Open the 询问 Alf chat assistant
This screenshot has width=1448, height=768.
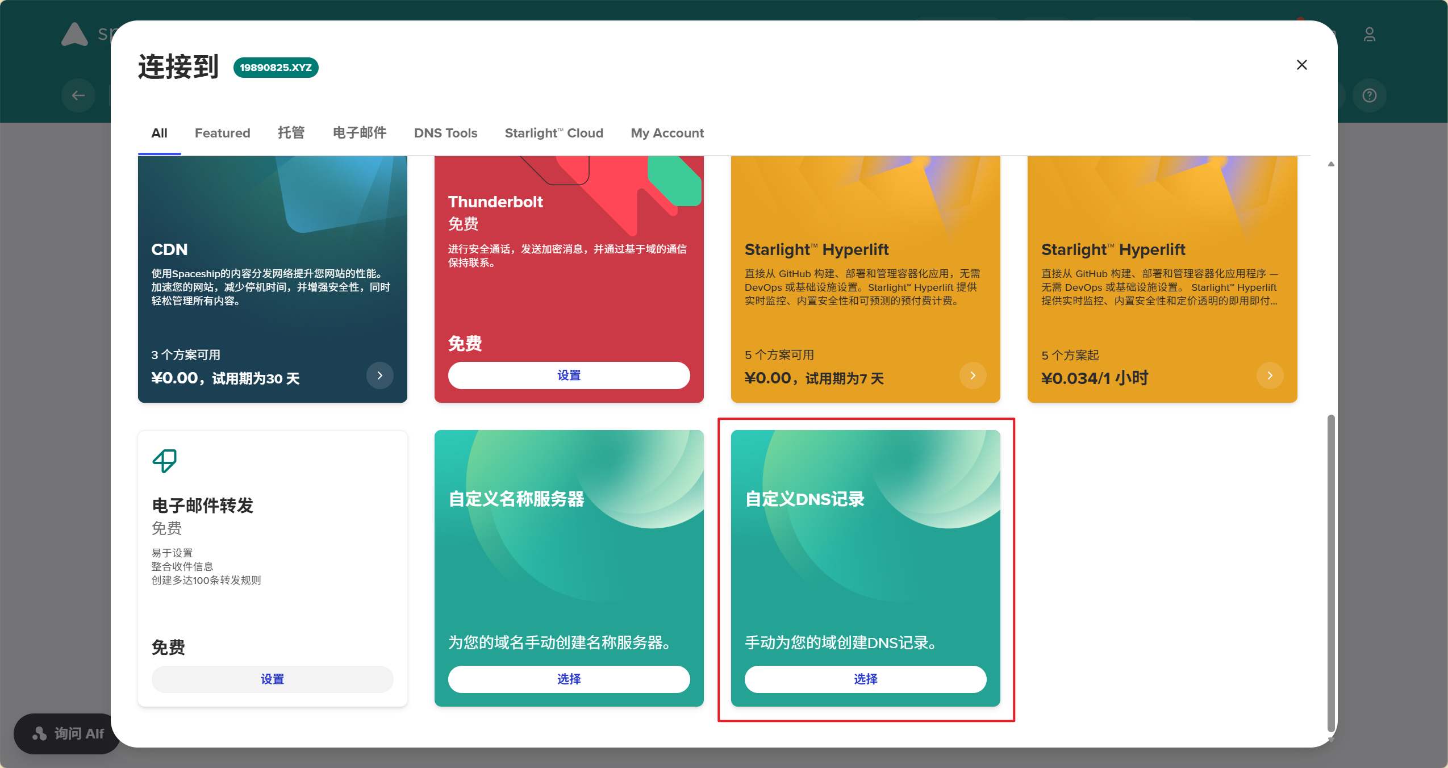(66, 733)
